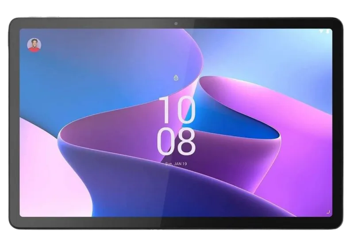This screenshot has width=354, height=248.
Task: Click the front camera lens on bezel
Action: pyautogui.click(x=176, y=23)
